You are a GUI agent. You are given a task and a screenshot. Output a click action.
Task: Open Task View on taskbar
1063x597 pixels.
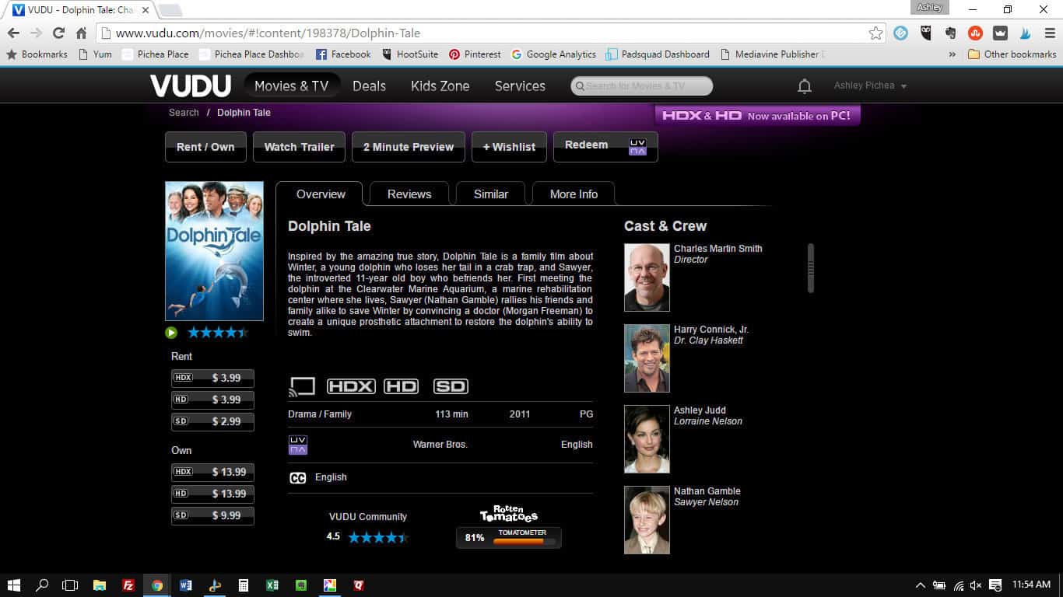70,585
